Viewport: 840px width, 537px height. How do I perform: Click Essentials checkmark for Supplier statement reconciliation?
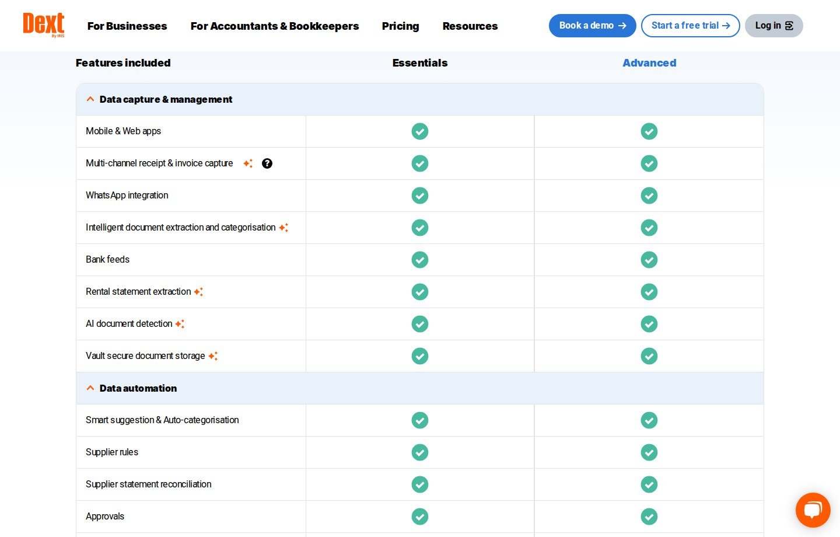[x=420, y=484]
